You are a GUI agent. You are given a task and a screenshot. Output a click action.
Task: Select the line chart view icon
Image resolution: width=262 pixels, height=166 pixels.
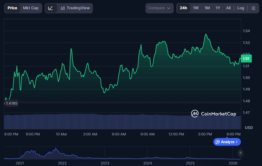tap(51, 8)
